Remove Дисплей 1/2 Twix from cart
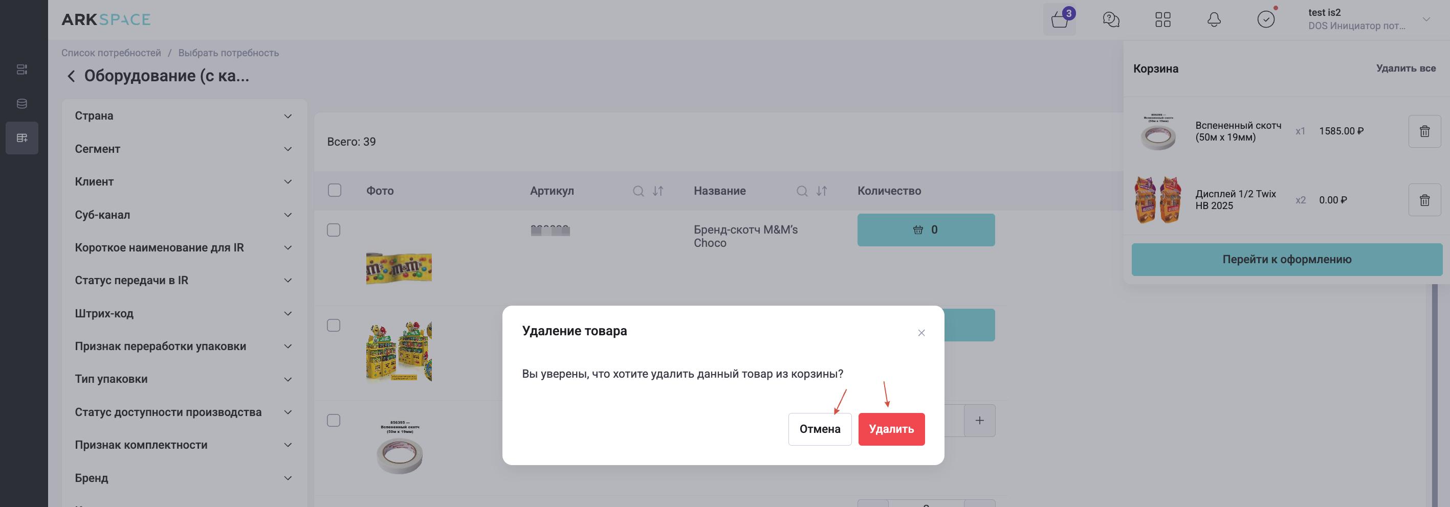The height and width of the screenshot is (507, 1450). point(1424,200)
